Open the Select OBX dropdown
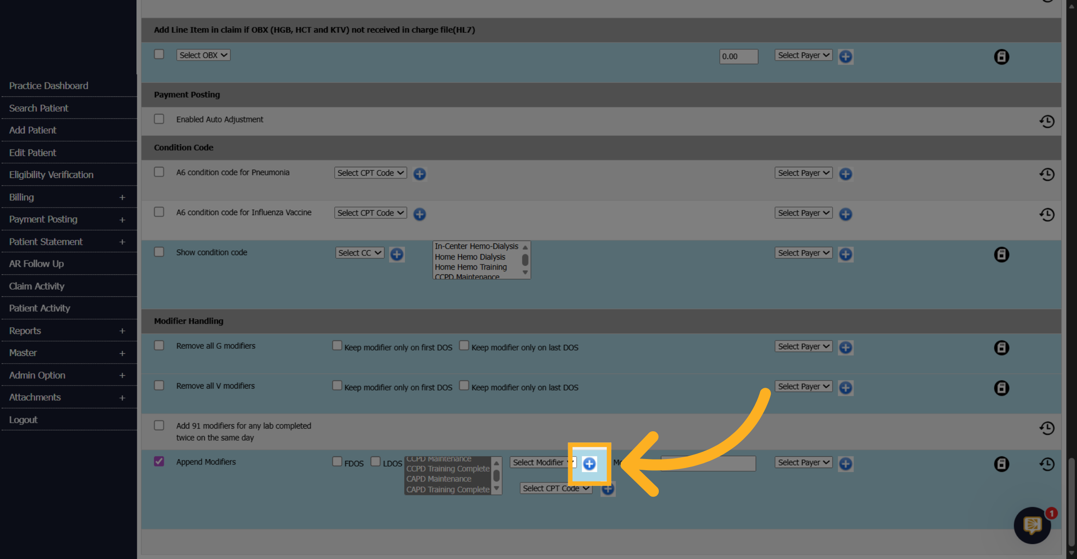This screenshot has width=1077, height=559. [203, 55]
